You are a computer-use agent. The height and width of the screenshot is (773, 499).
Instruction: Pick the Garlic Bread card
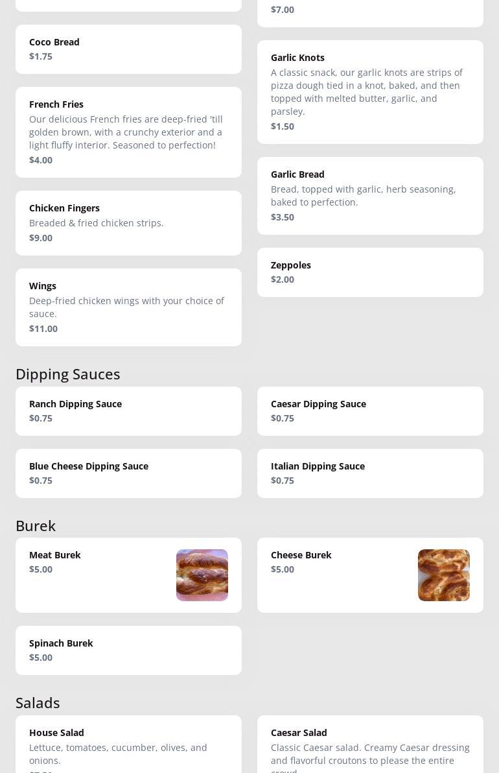coord(370,196)
